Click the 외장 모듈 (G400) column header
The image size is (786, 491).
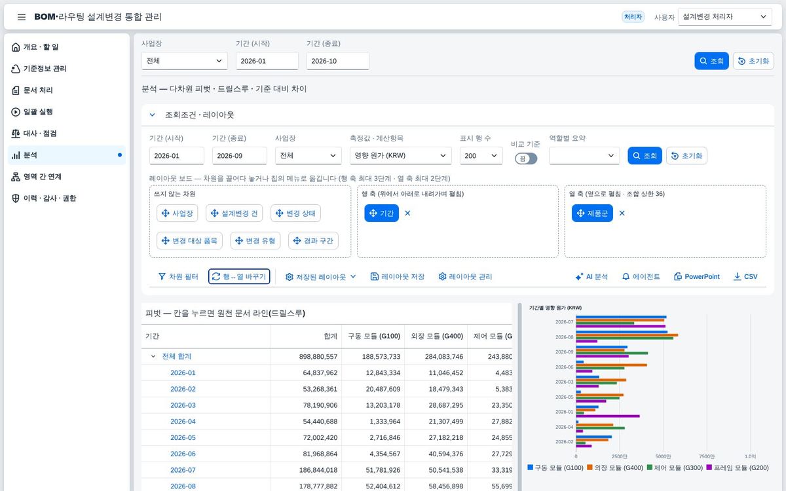point(436,336)
